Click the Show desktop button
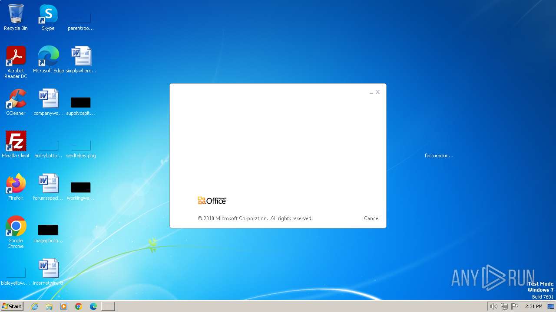 [x=551, y=306]
